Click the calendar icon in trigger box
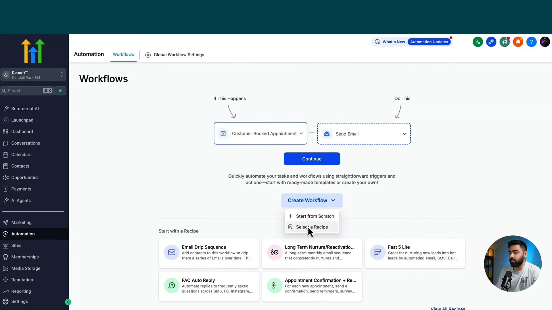The width and height of the screenshot is (552, 310). point(223,133)
